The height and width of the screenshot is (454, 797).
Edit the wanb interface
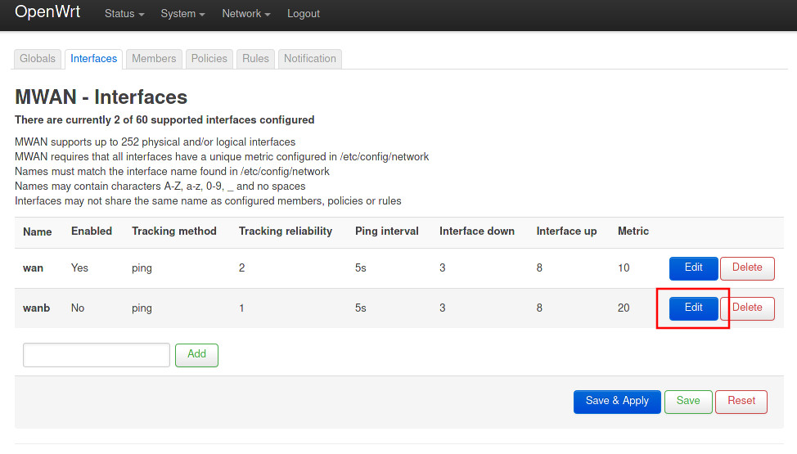pyautogui.click(x=693, y=308)
